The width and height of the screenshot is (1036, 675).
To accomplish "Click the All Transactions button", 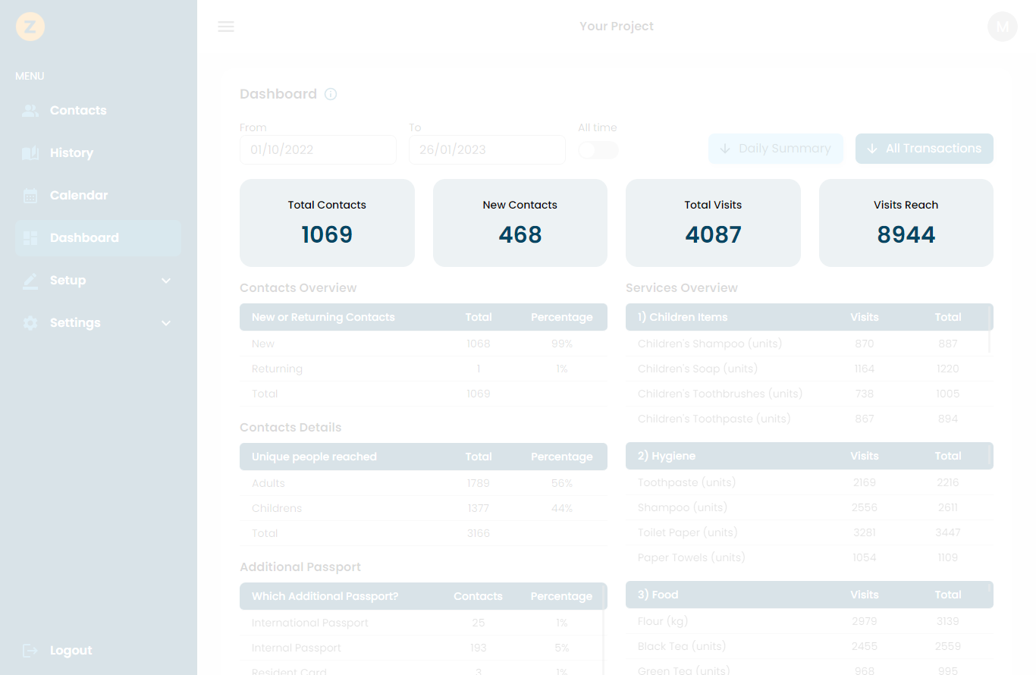I will point(925,149).
